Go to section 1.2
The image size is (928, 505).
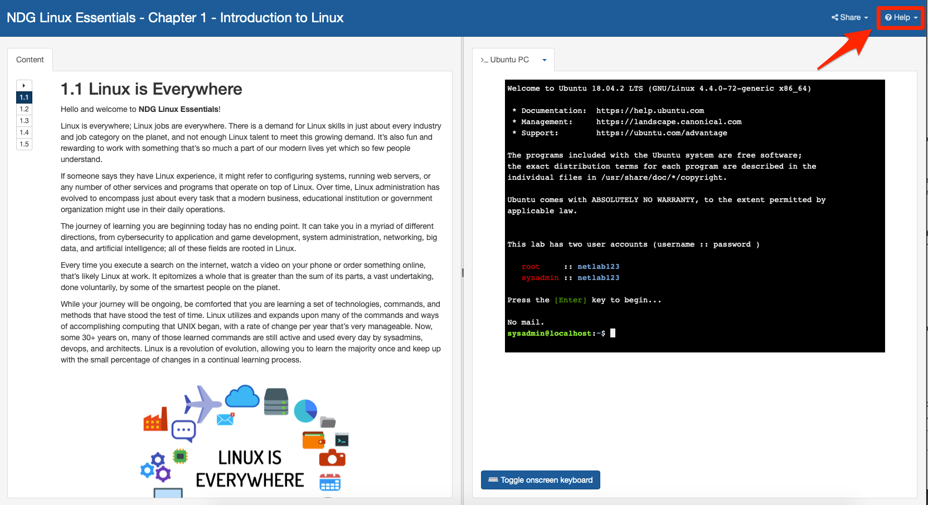(24, 109)
